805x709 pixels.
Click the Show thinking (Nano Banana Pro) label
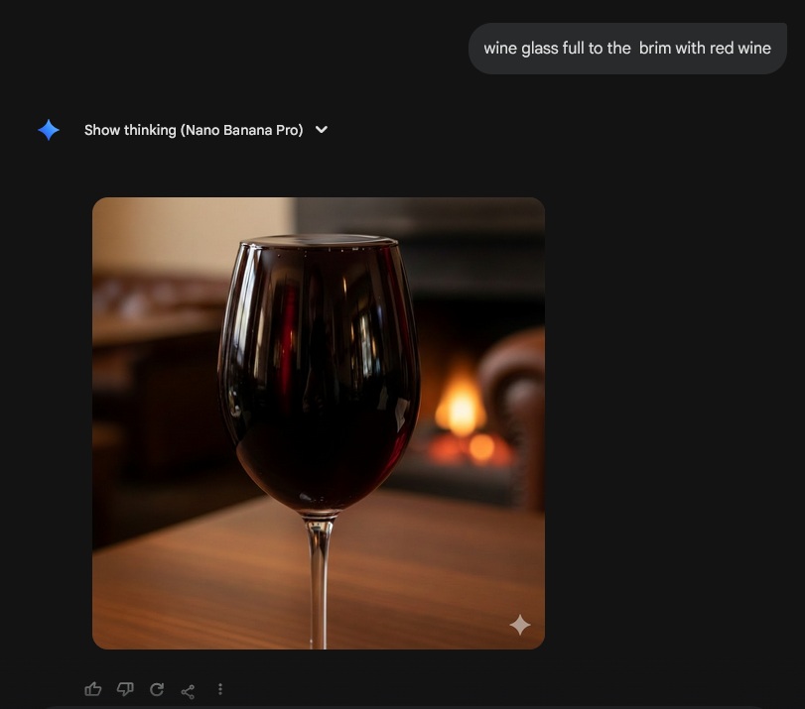click(194, 130)
